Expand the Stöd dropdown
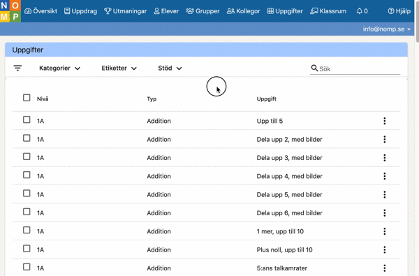The image size is (419, 276). point(170,68)
